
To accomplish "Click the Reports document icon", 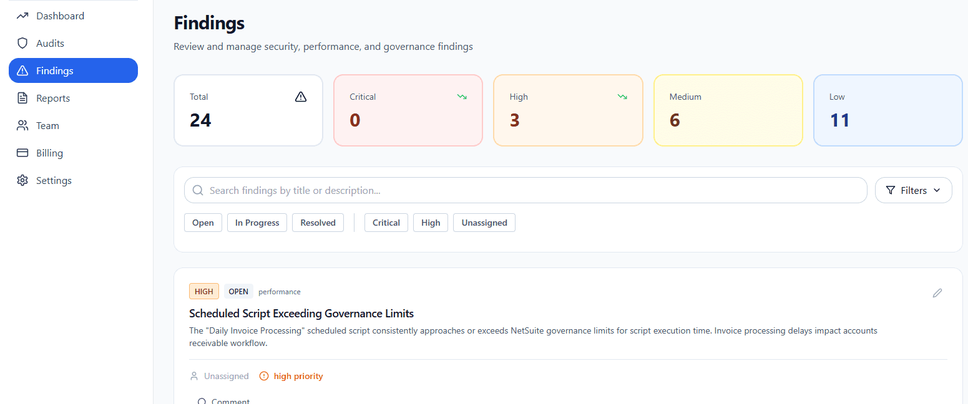I will [x=22, y=98].
